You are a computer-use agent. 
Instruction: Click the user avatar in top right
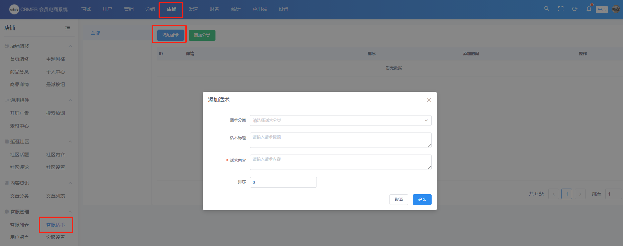[x=616, y=9]
